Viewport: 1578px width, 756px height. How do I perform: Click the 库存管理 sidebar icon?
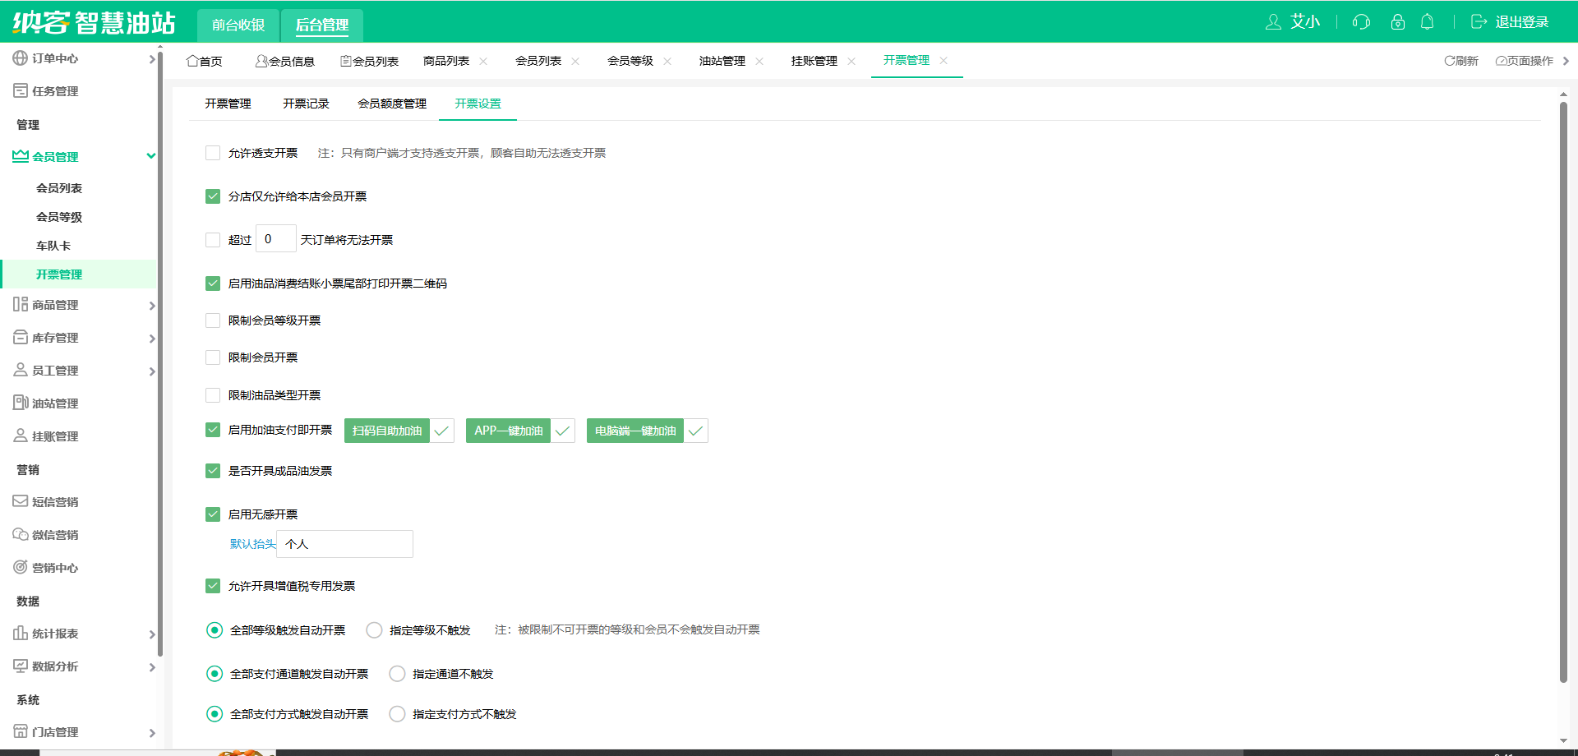tap(21, 337)
